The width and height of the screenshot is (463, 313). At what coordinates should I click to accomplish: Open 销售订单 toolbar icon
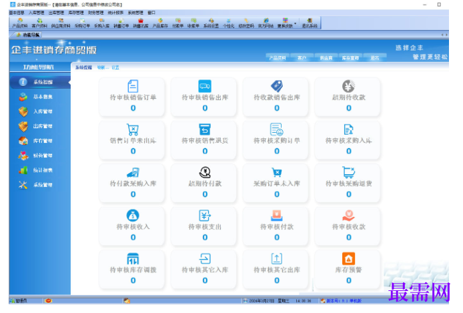(x=121, y=23)
